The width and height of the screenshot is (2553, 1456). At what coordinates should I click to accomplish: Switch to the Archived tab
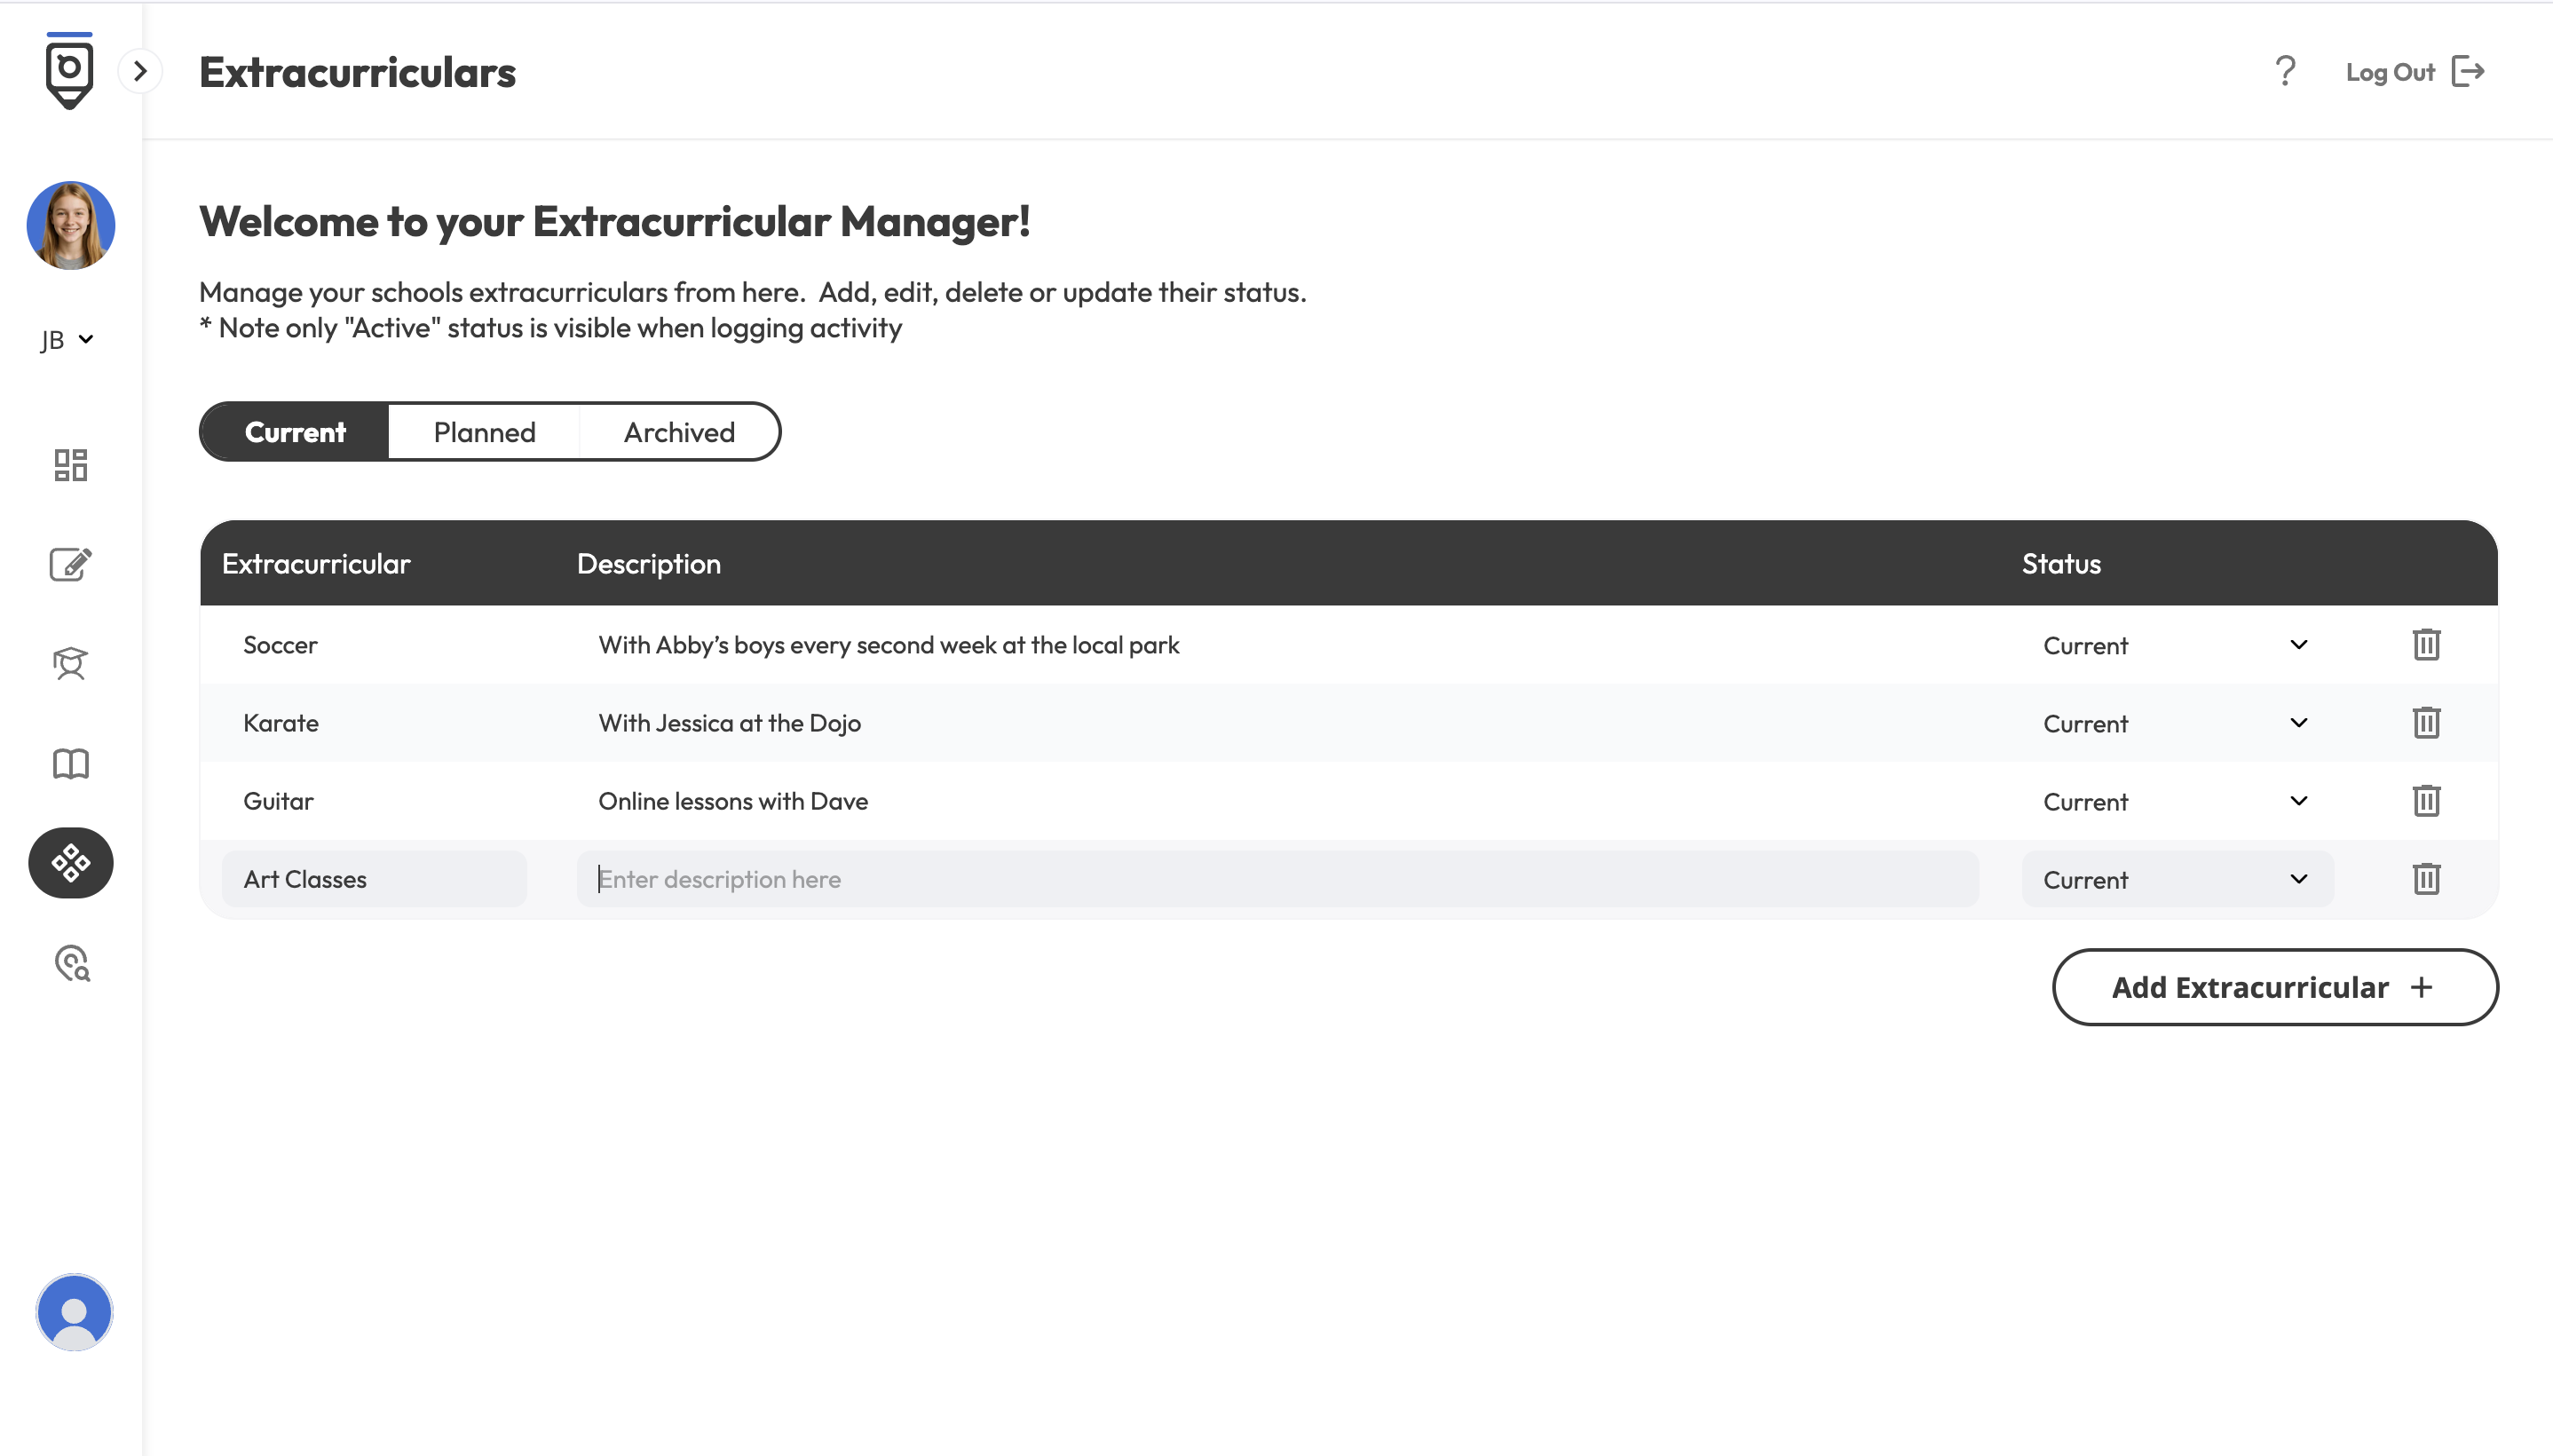pos(680,432)
